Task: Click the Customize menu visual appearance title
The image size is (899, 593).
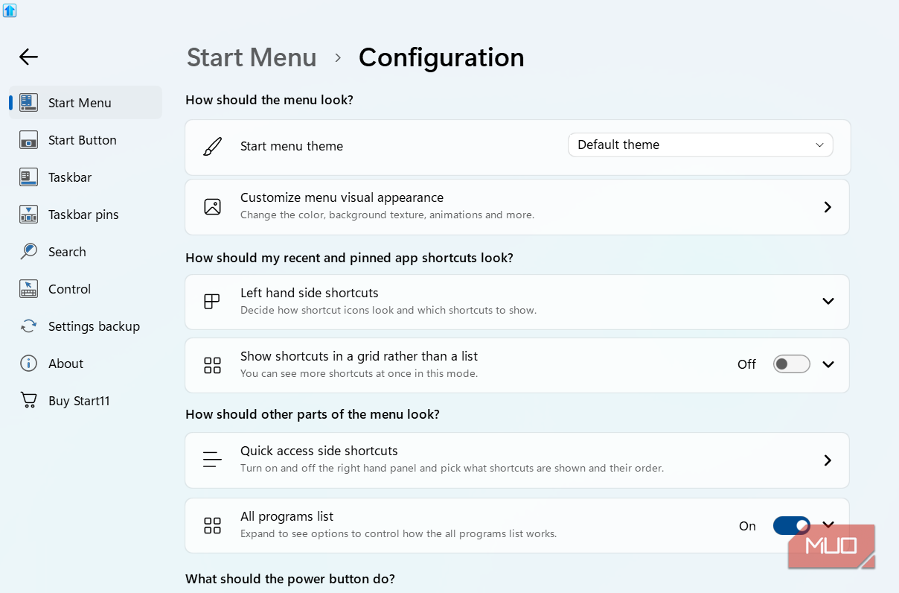Action: point(342,197)
